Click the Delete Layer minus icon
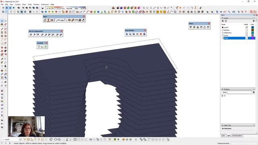The height and width of the screenshot is (145, 258). point(226,21)
